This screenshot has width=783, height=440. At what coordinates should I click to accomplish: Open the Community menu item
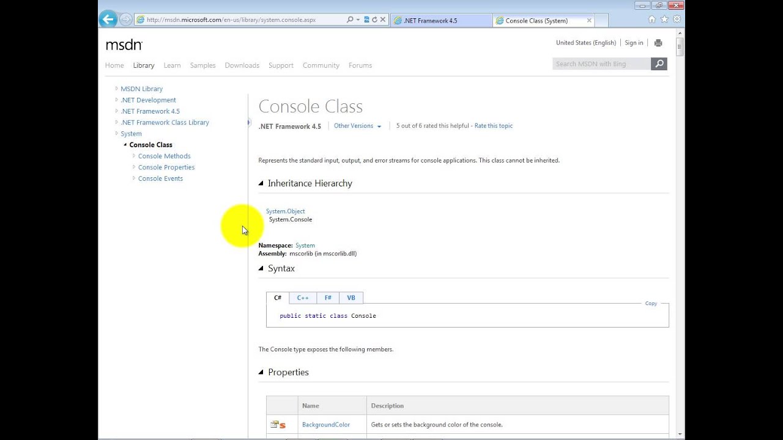pos(321,65)
